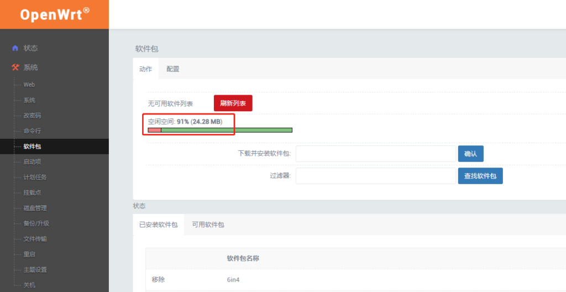Click the 查找软件包 button
Screen dimensions: 566x292
480,176
